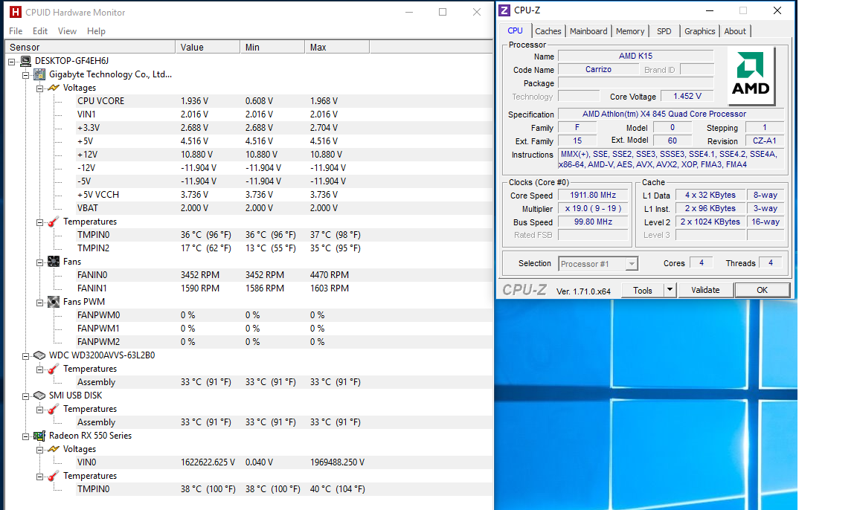Click the fan icon beside Fans PWM
The width and height of the screenshot is (857, 510).
(54, 302)
